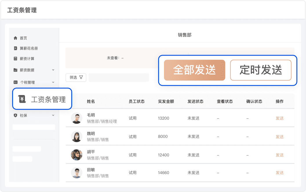Click the home icon beside 首页
306x192 pixels.
[16, 38]
